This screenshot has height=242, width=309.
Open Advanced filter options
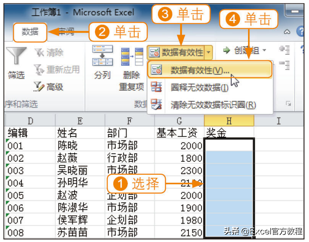(x=48, y=87)
